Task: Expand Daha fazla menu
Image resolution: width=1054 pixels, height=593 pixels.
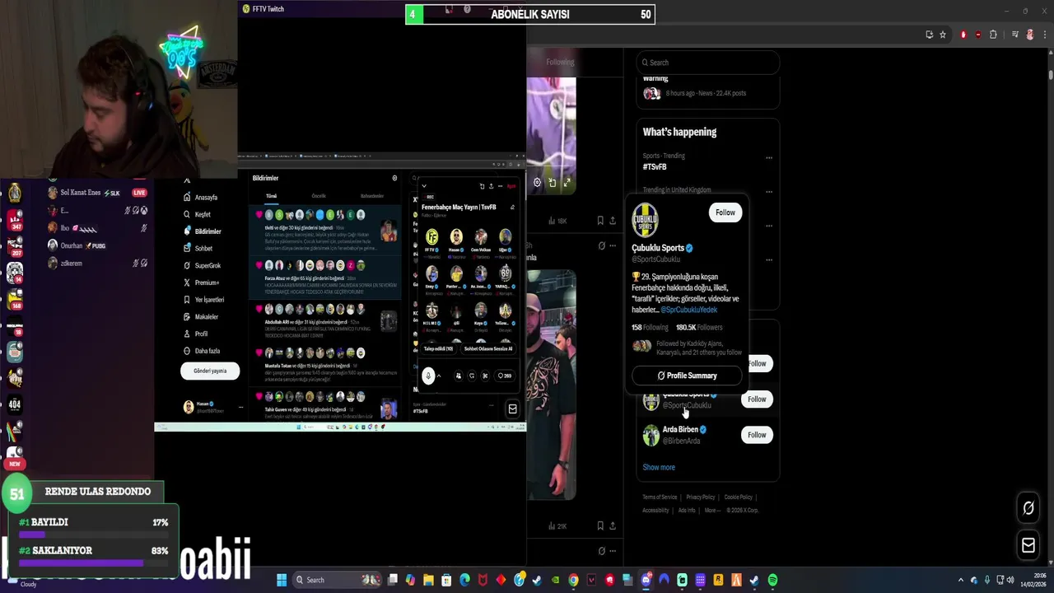Action: [x=202, y=351]
